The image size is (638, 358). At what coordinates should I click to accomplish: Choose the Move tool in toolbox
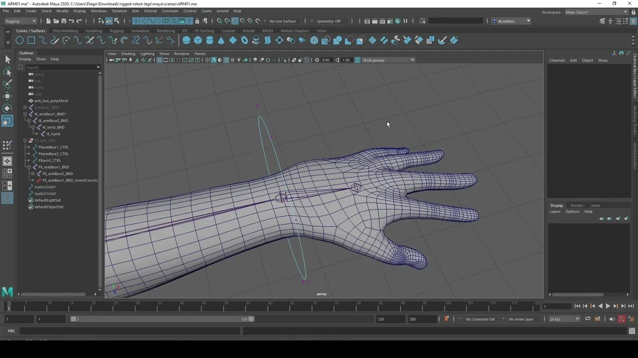pyautogui.click(x=7, y=96)
